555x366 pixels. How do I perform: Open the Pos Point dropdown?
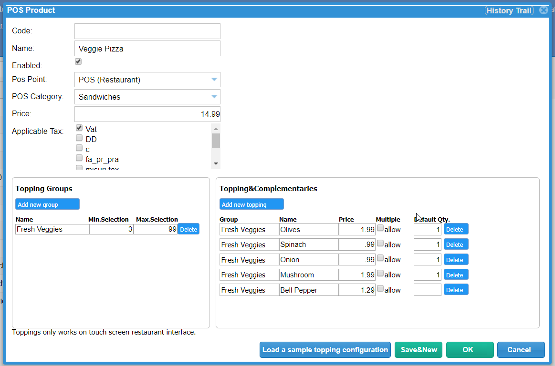tap(147, 80)
